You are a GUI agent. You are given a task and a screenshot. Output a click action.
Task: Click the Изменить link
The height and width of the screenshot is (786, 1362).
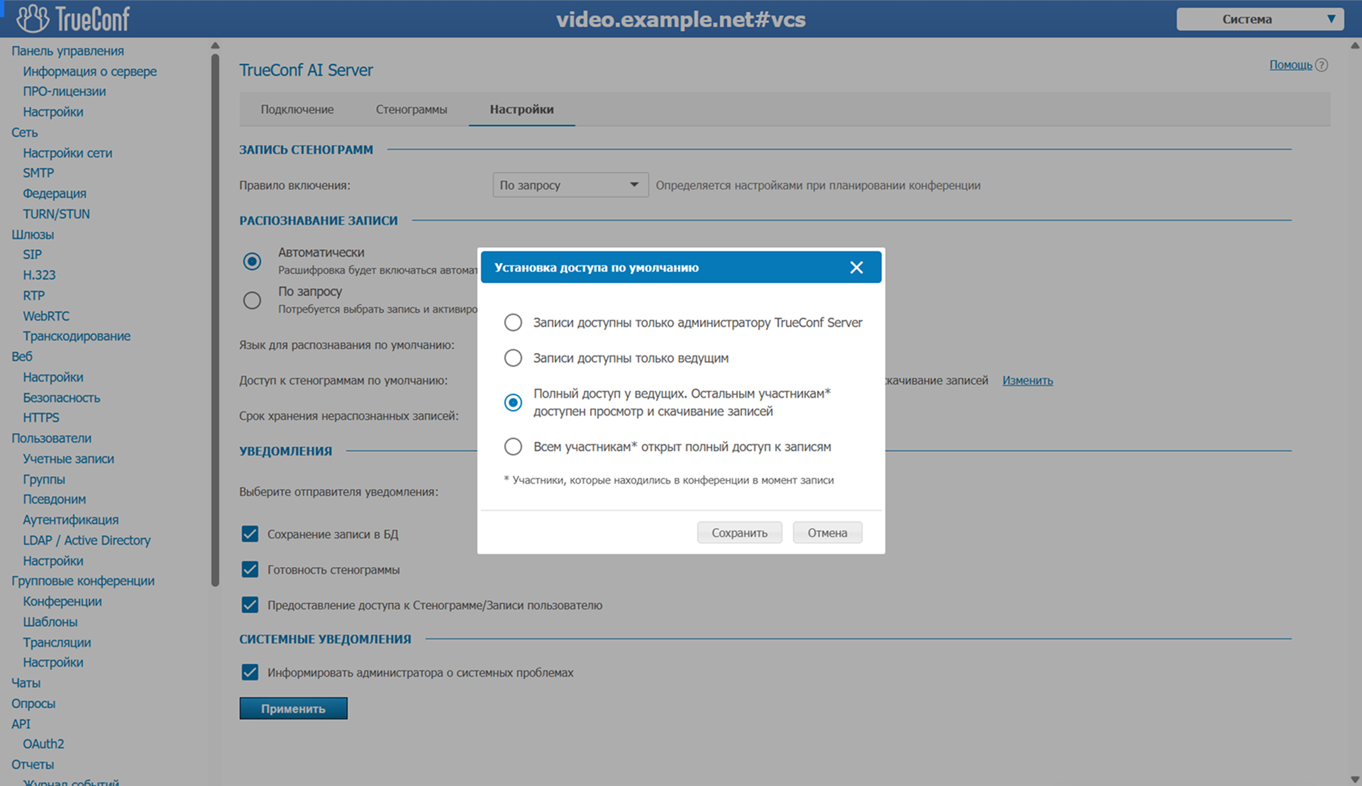(1027, 381)
